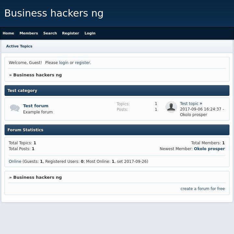The width and height of the screenshot is (234, 234).
Task: Click the user avatar icon beside Test topic
Action: tap(171, 107)
